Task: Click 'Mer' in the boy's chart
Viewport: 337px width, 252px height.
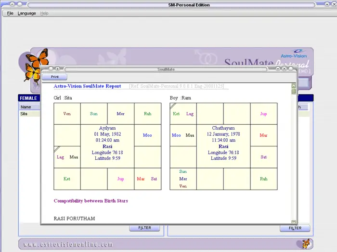Action: [x=183, y=179]
